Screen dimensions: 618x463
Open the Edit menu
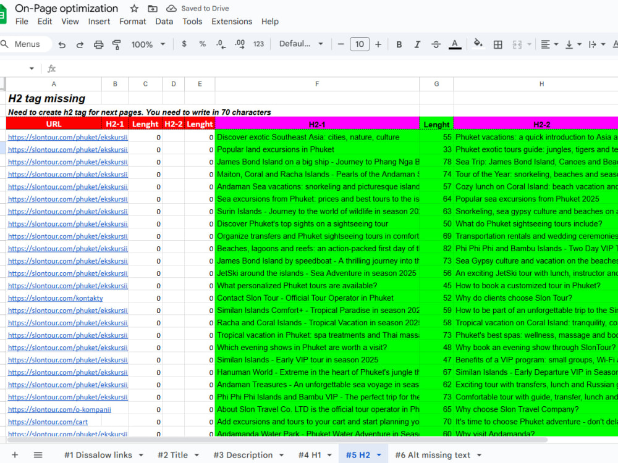pos(44,21)
